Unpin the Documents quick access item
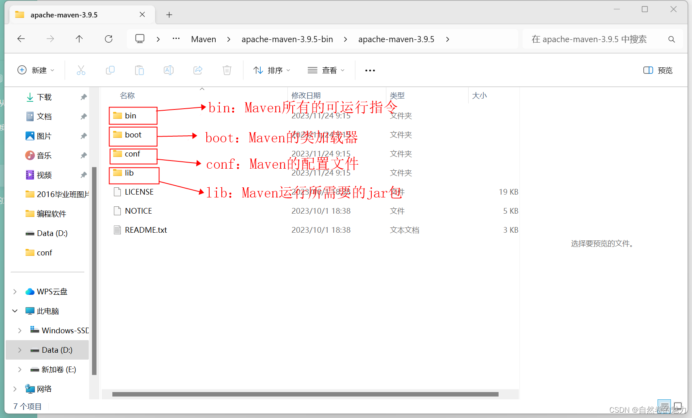692x418 pixels. pos(84,116)
